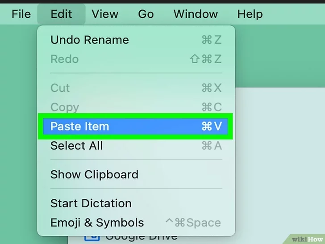
Task: Open the Go menu
Action: pyautogui.click(x=146, y=14)
